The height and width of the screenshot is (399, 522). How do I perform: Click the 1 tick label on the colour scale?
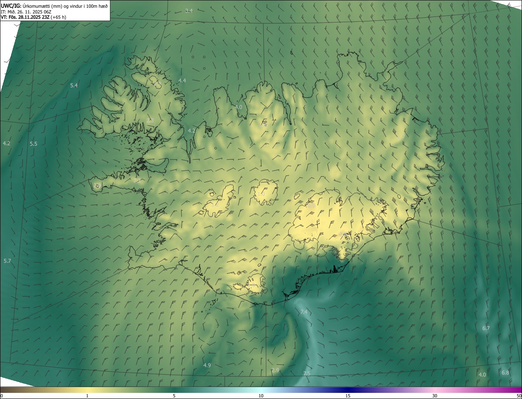pos(87,396)
